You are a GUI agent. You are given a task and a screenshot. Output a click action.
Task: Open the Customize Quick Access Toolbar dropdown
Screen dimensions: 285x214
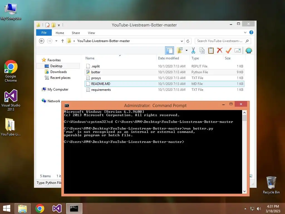click(x=59, y=25)
